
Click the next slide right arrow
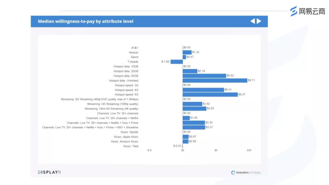point(259,21)
